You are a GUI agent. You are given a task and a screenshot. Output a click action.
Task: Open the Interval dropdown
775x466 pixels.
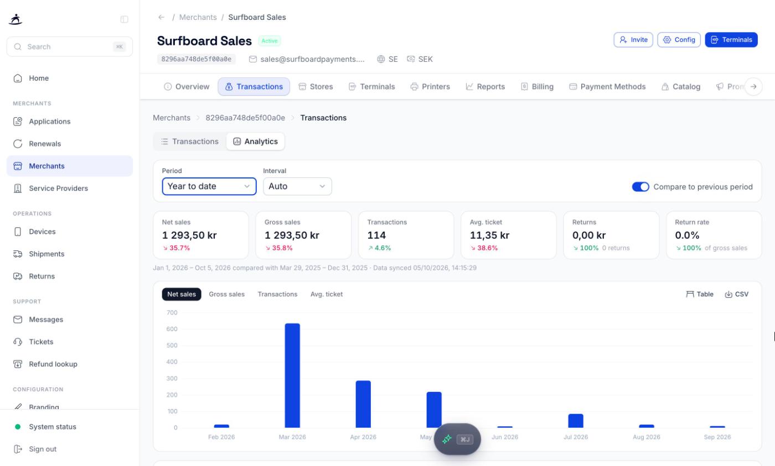(297, 186)
